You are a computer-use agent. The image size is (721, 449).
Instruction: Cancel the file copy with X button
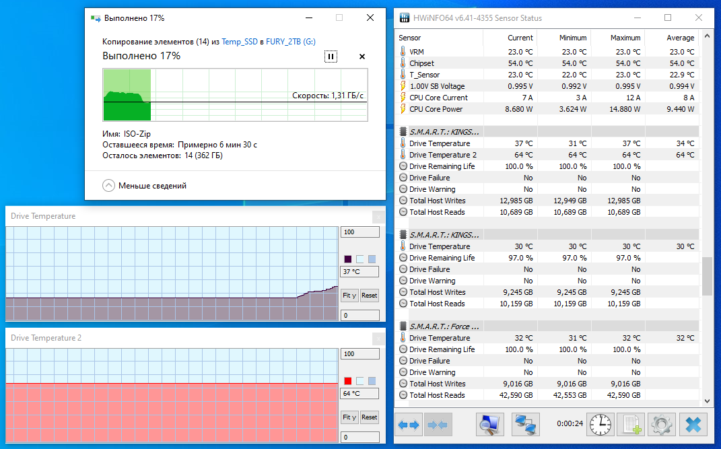tap(362, 57)
